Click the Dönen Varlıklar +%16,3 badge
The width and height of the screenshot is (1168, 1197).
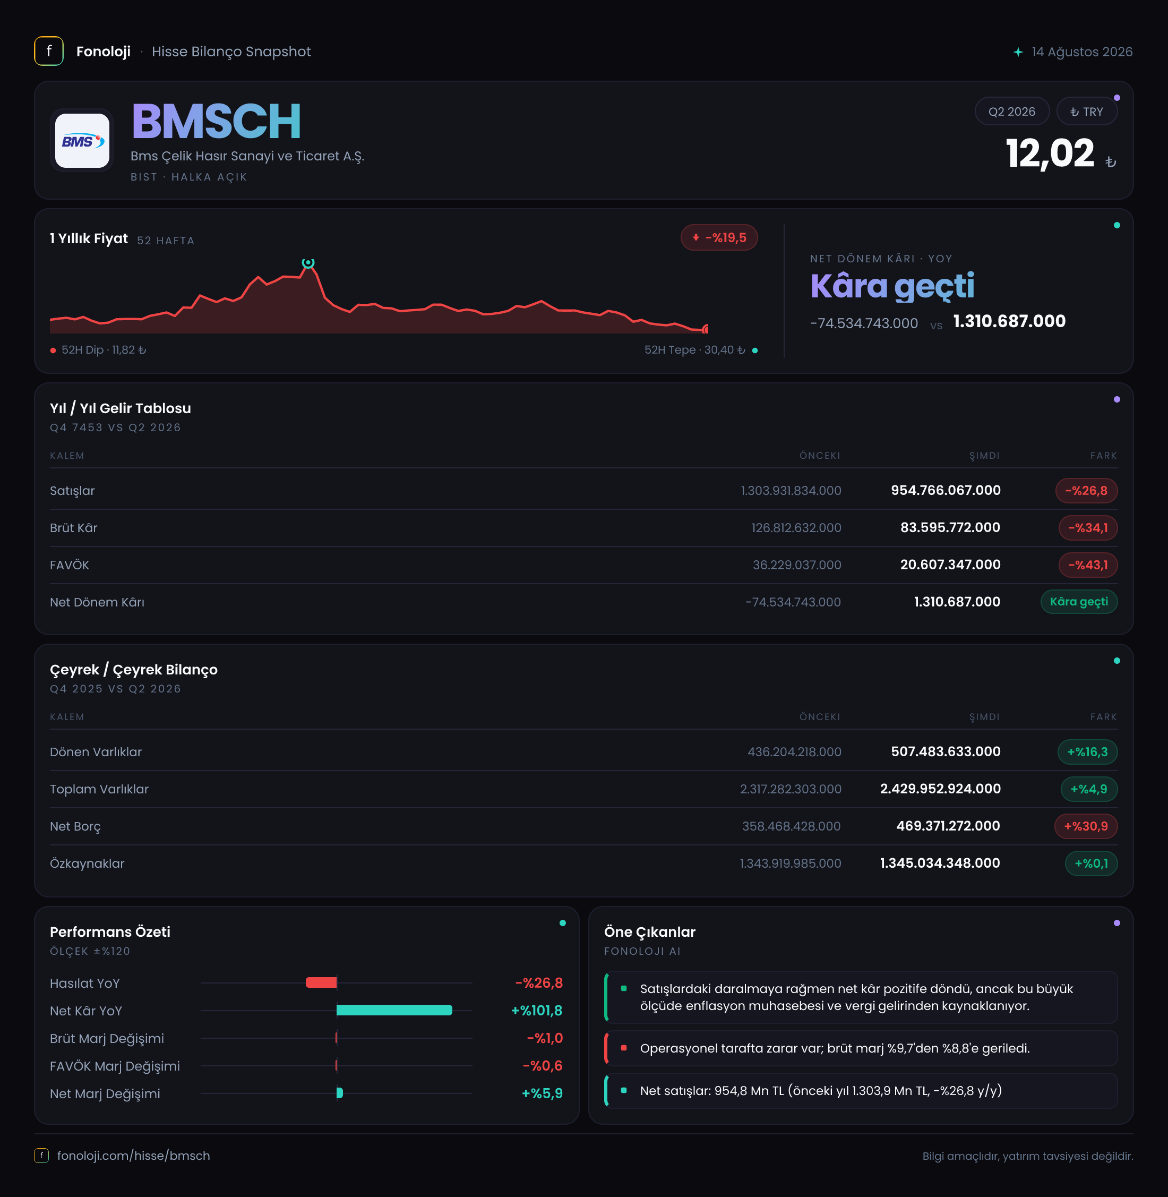pos(1087,752)
